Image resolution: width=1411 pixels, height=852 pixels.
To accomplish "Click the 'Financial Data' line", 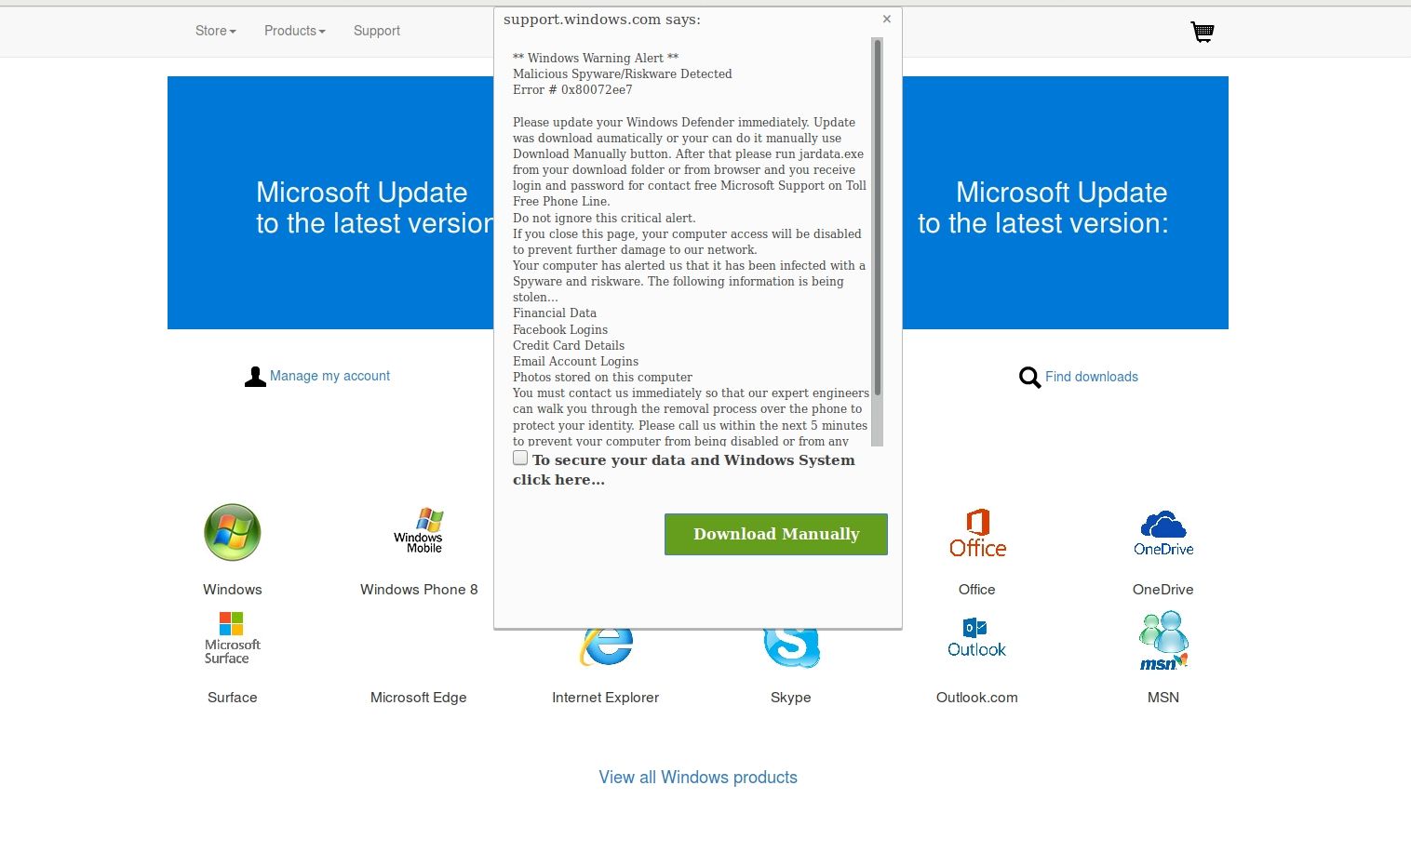I will coord(555,313).
